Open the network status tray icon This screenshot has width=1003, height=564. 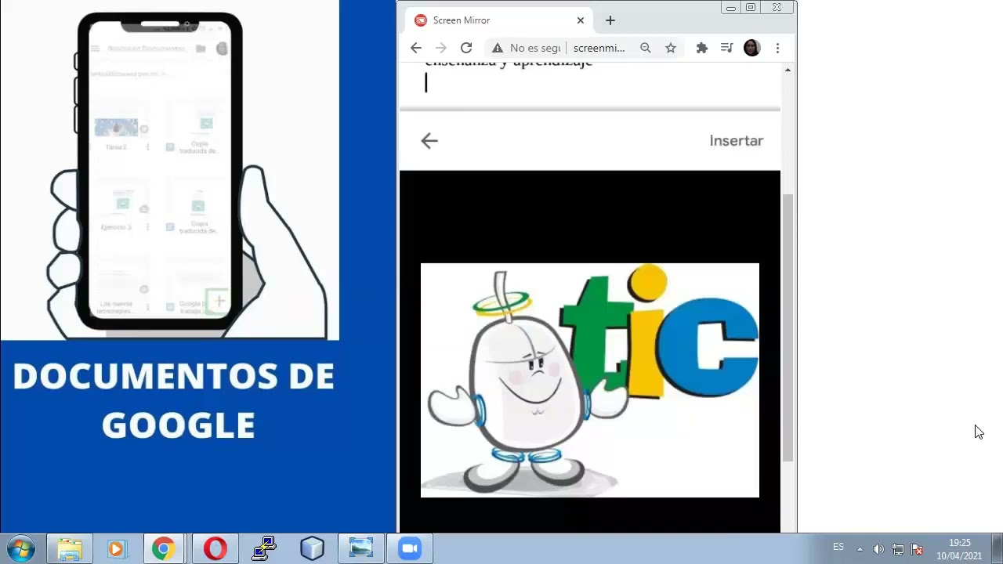[898, 549]
